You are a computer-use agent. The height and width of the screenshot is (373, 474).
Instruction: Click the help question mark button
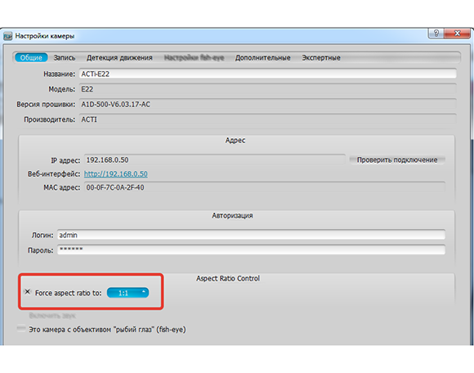click(x=436, y=34)
